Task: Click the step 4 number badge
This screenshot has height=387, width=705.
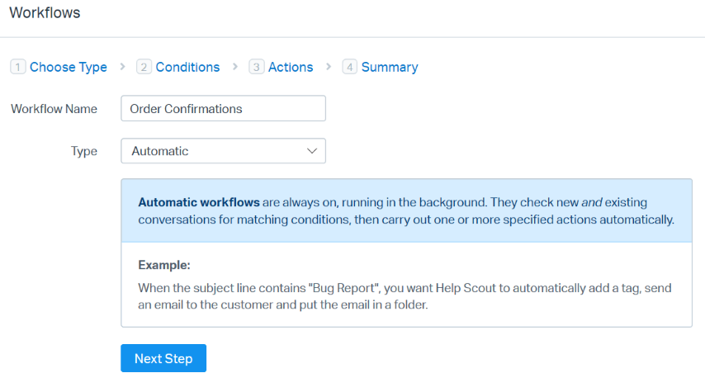Action: tap(349, 68)
